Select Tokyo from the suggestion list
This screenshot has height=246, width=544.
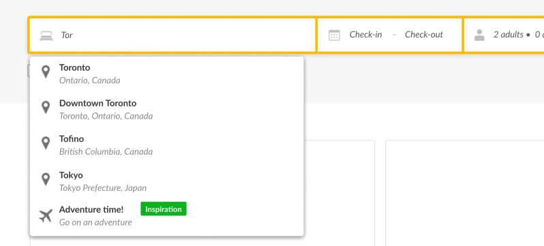click(x=167, y=181)
